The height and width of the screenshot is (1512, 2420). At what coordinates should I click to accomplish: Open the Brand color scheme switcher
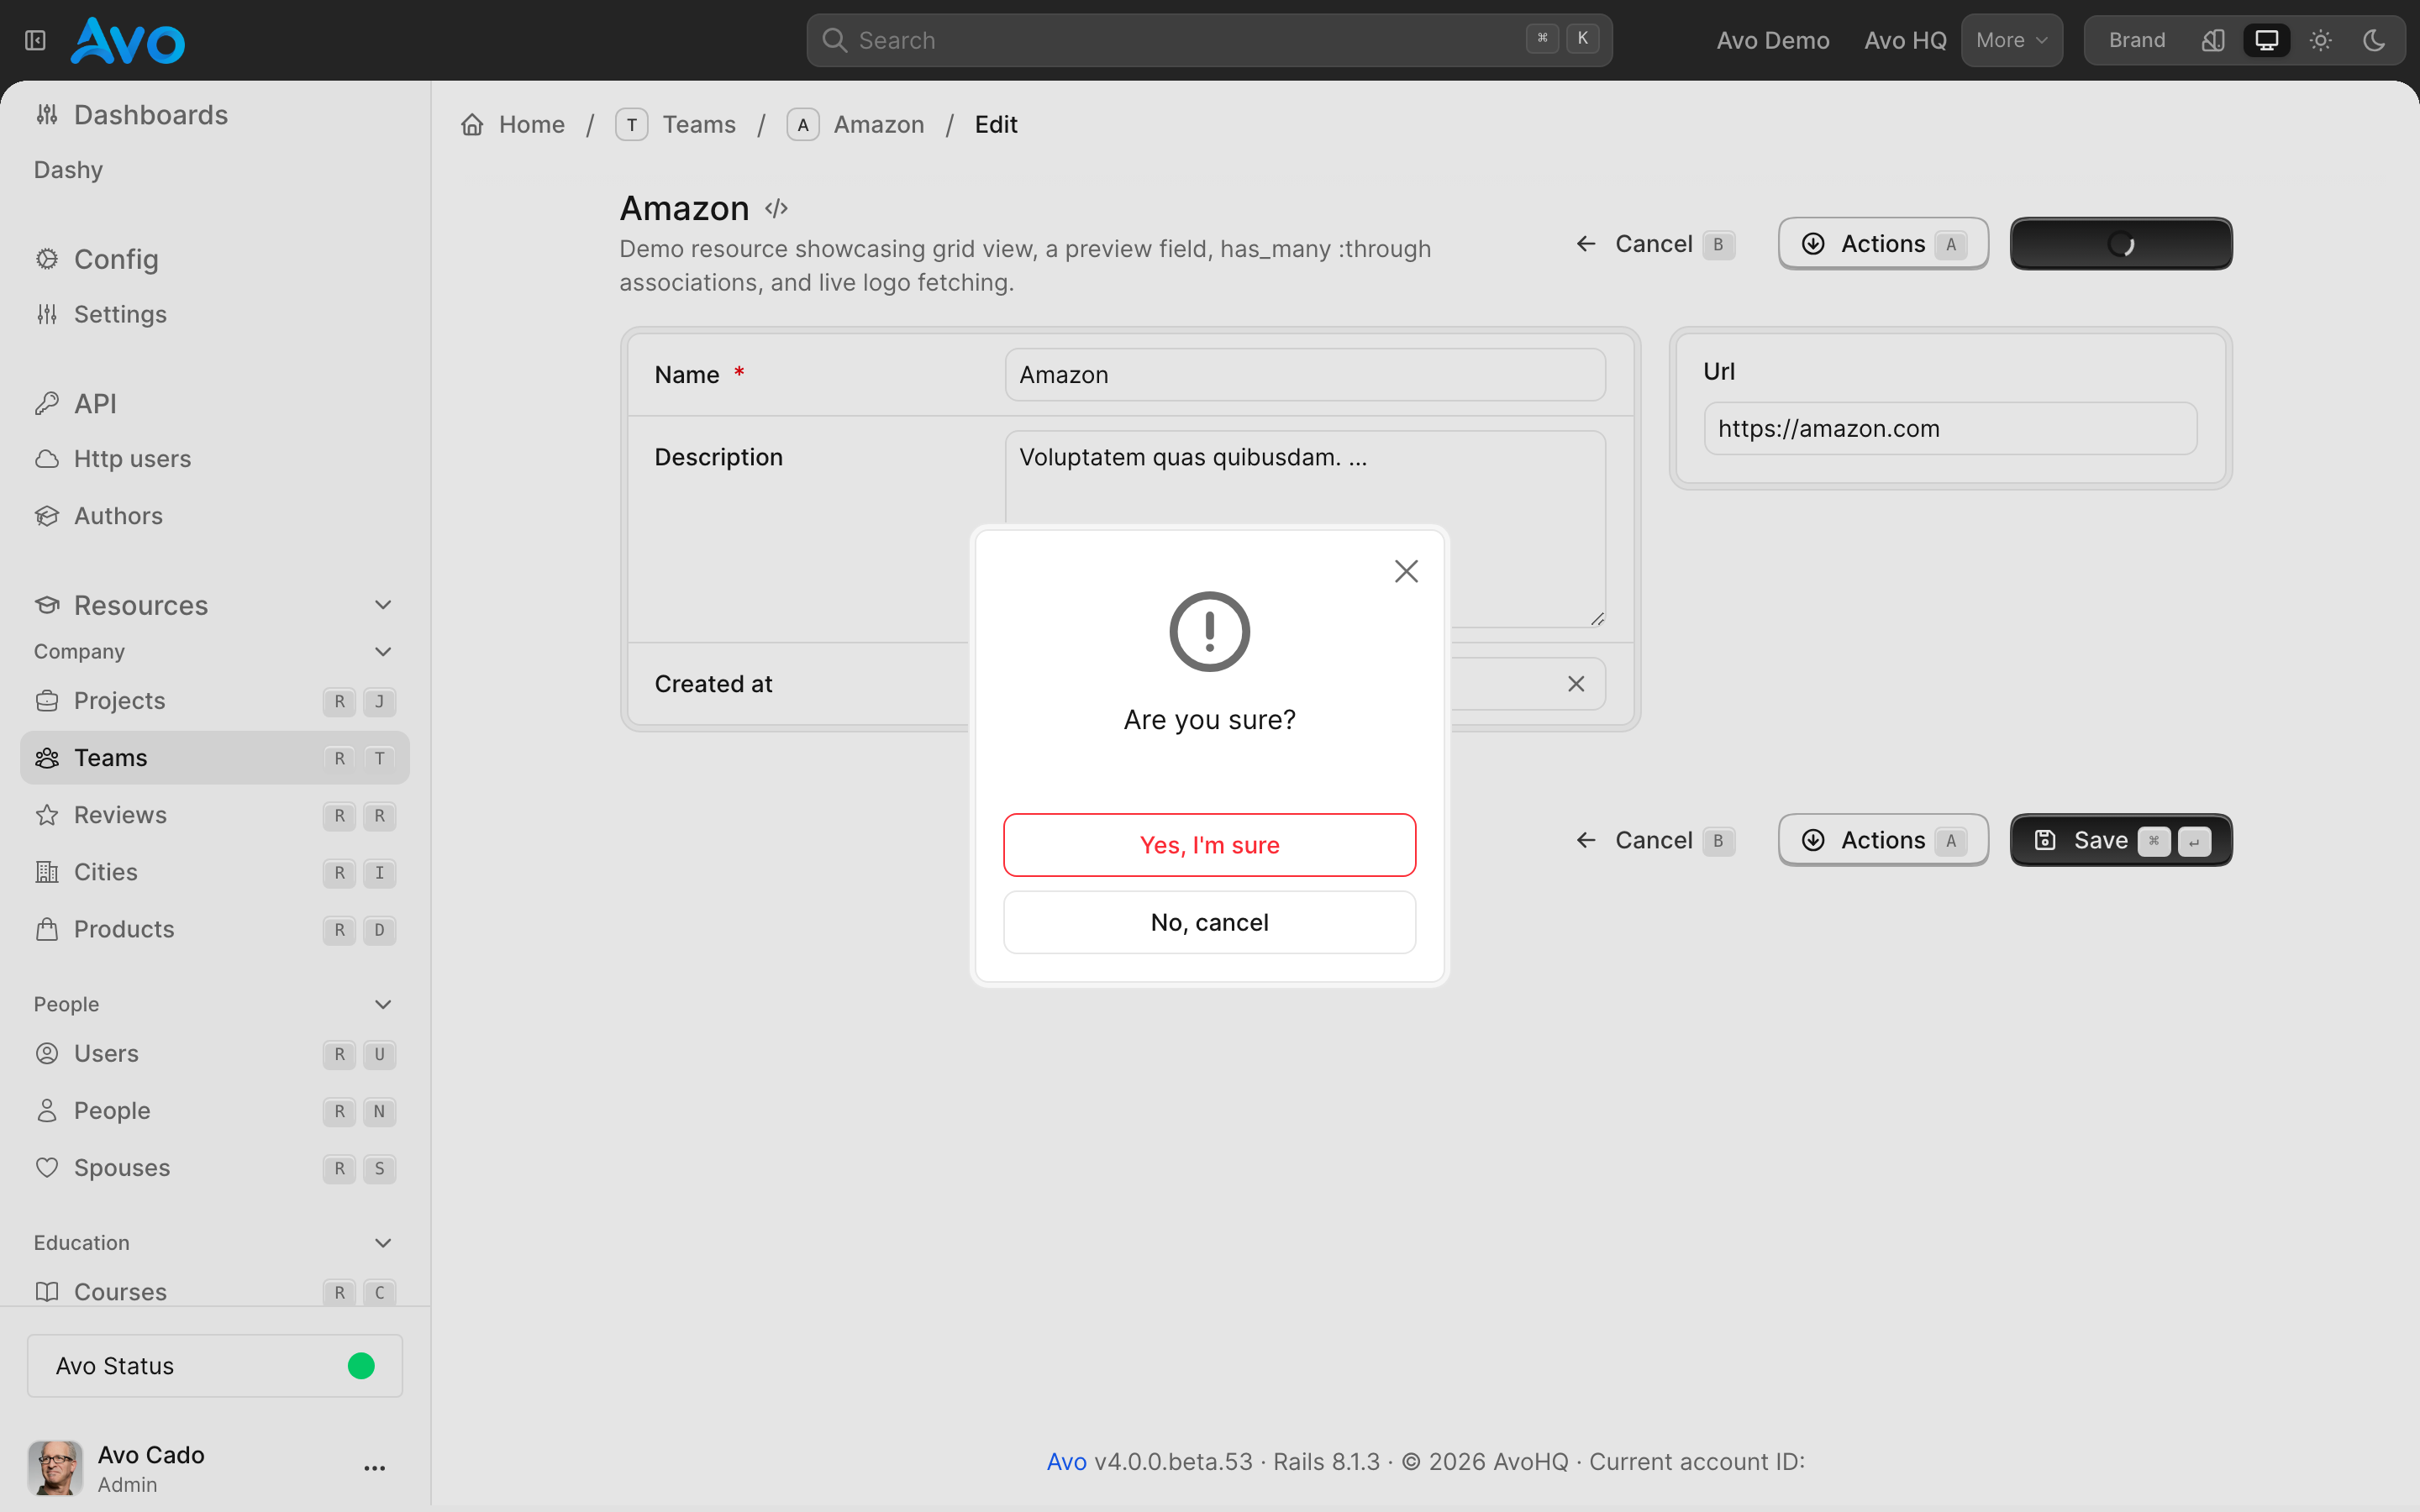(x=2136, y=40)
